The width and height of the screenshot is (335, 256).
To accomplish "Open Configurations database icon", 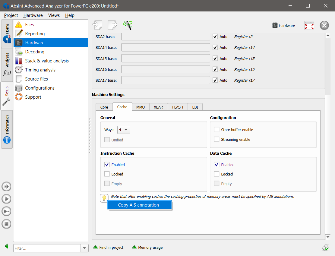I will (x=19, y=88).
